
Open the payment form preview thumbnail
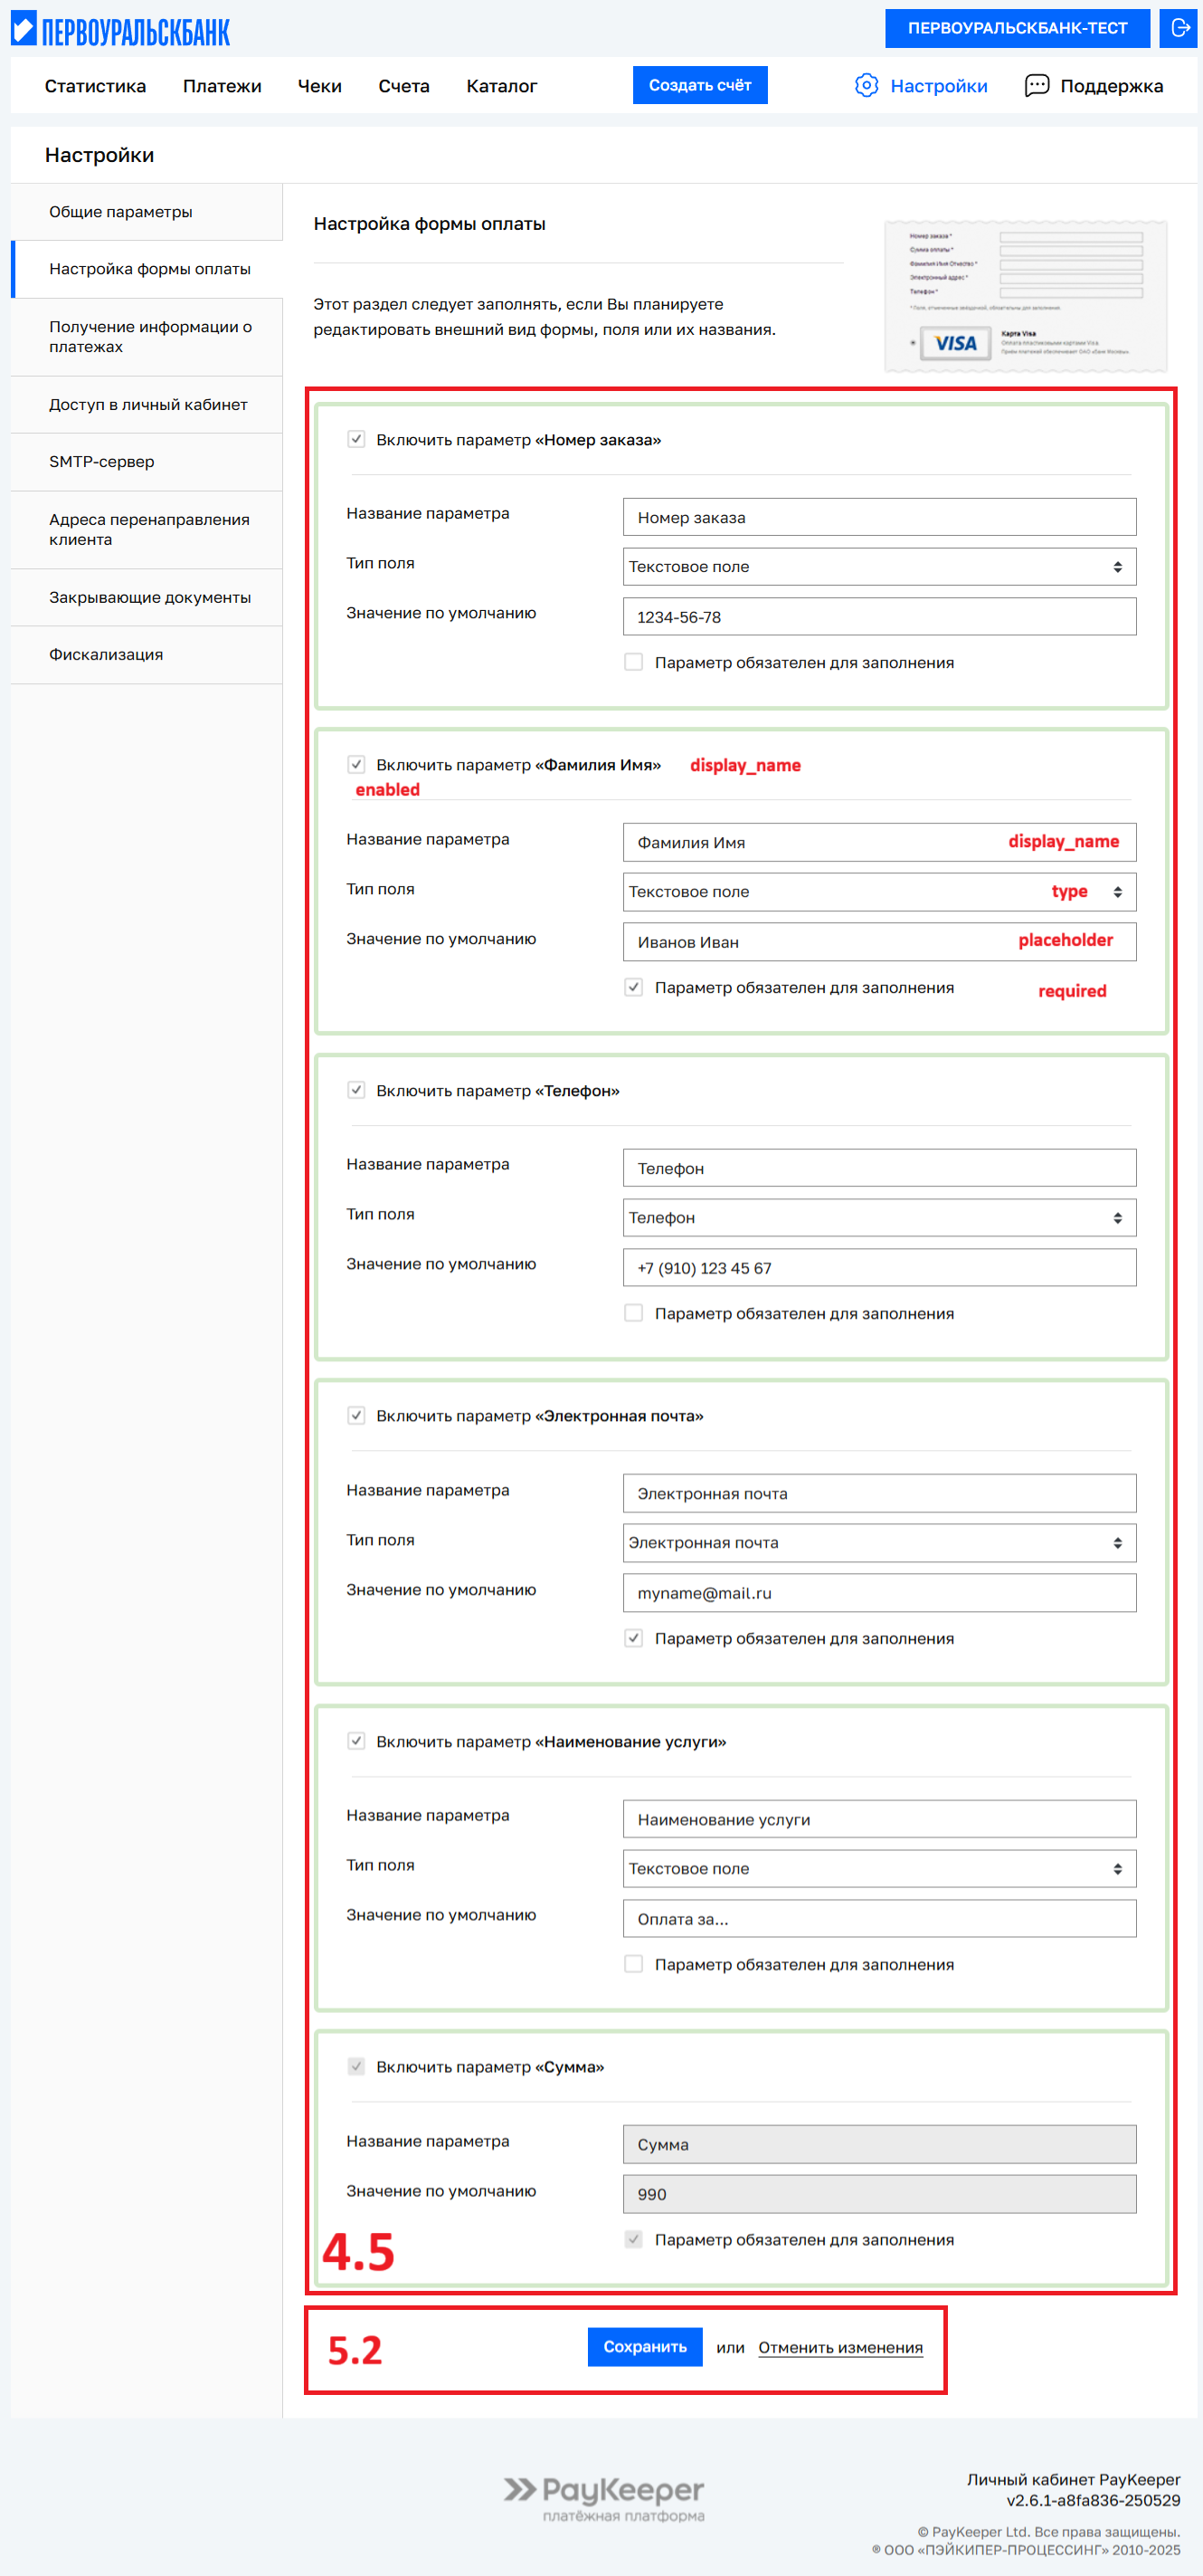point(1025,296)
